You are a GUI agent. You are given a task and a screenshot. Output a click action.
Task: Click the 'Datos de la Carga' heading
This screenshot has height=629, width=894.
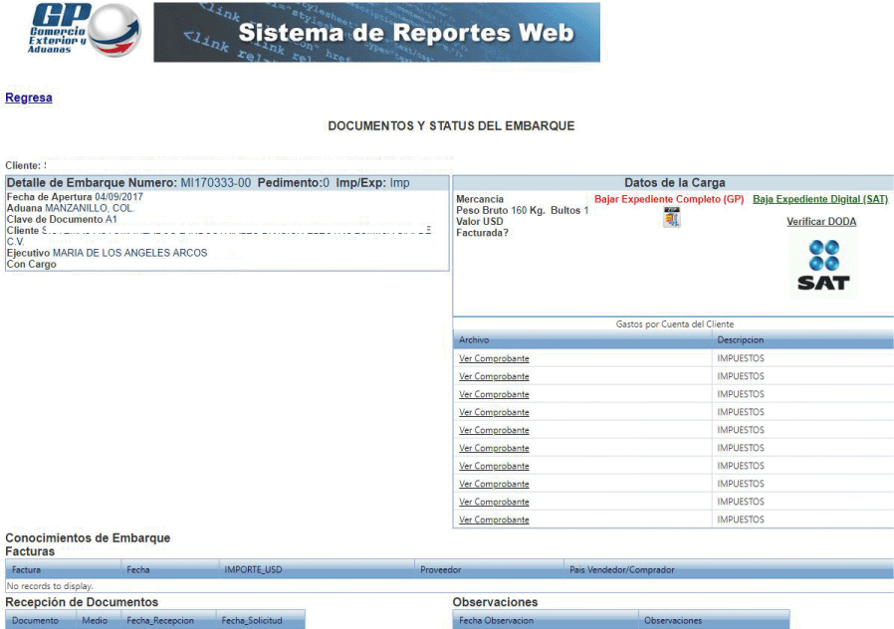pos(675,183)
